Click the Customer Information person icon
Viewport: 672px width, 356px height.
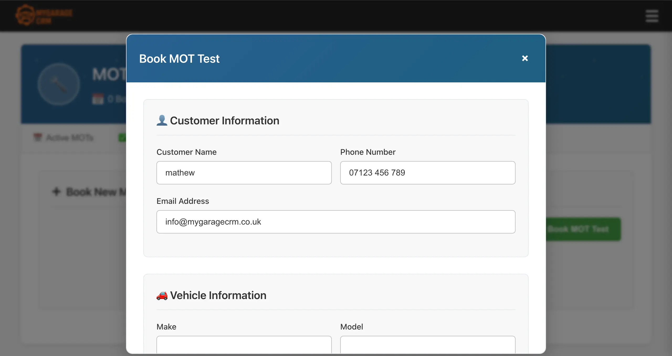[162, 120]
